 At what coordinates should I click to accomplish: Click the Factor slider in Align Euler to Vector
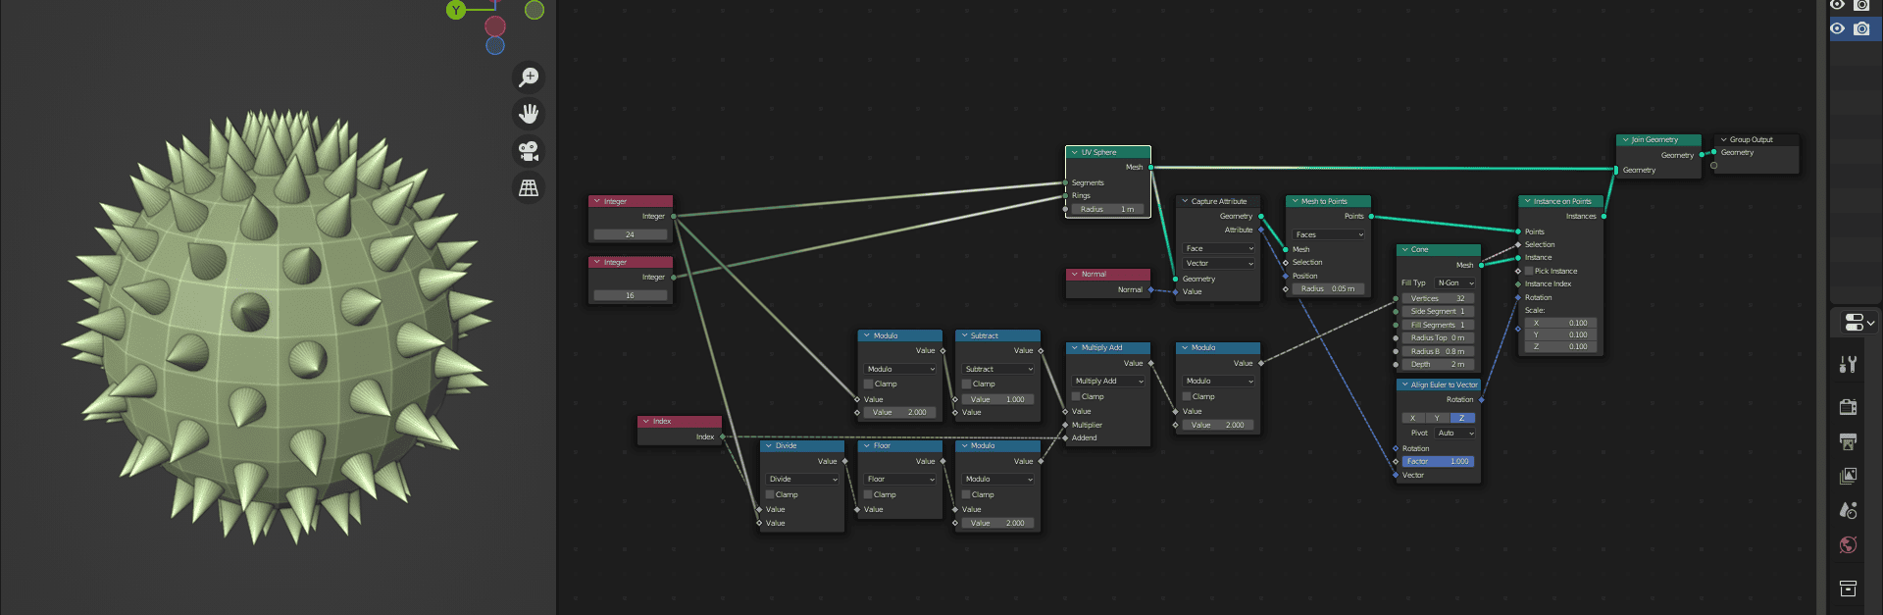tap(1439, 461)
